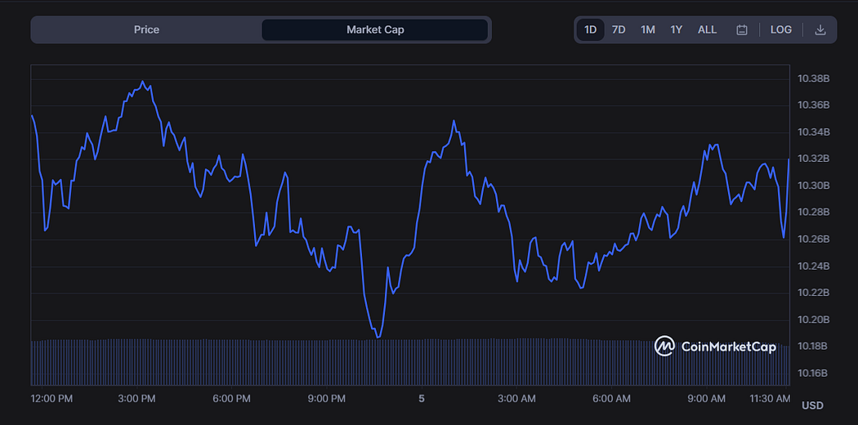Screen dimensions: 858x425
Task: Show the 1Y time range
Action: point(677,30)
